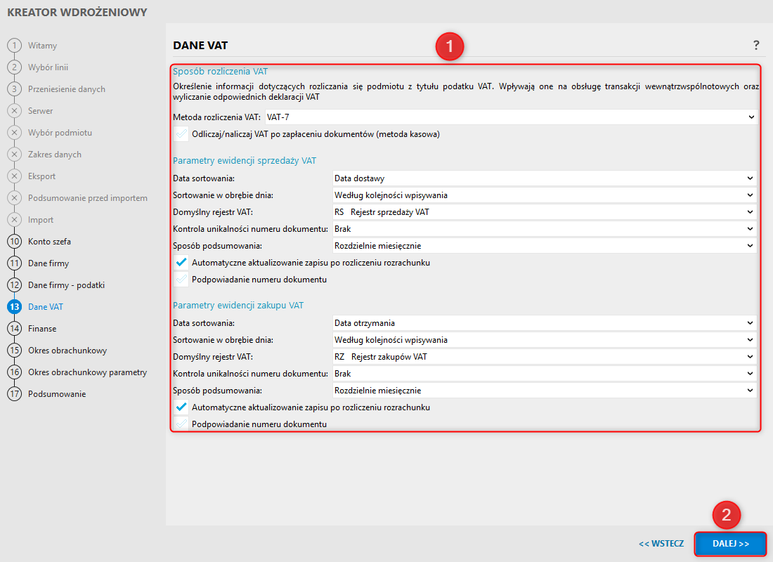Click the DALEJ >> button
This screenshot has height=562, width=773.
pos(731,544)
